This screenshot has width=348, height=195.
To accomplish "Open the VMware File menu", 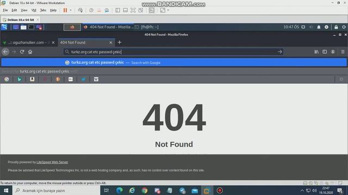I will (5, 10).
